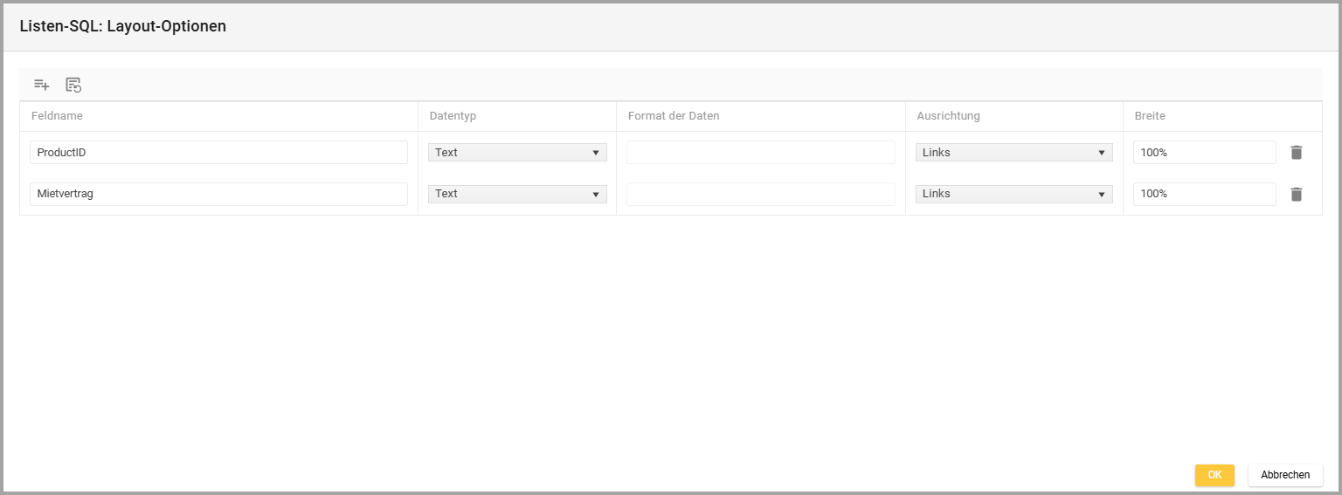This screenshot has height=495, width=1342.
Task: Confirm with the OK button
Action: tap(1214, 475)
